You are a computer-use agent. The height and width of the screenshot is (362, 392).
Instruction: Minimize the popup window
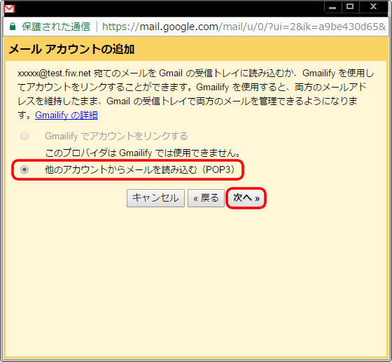332,7
